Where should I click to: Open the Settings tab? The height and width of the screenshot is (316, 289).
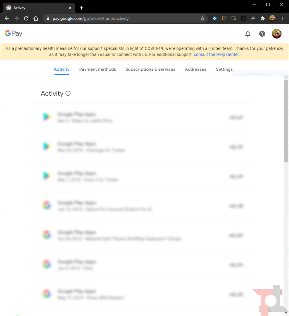coord(224,69)
